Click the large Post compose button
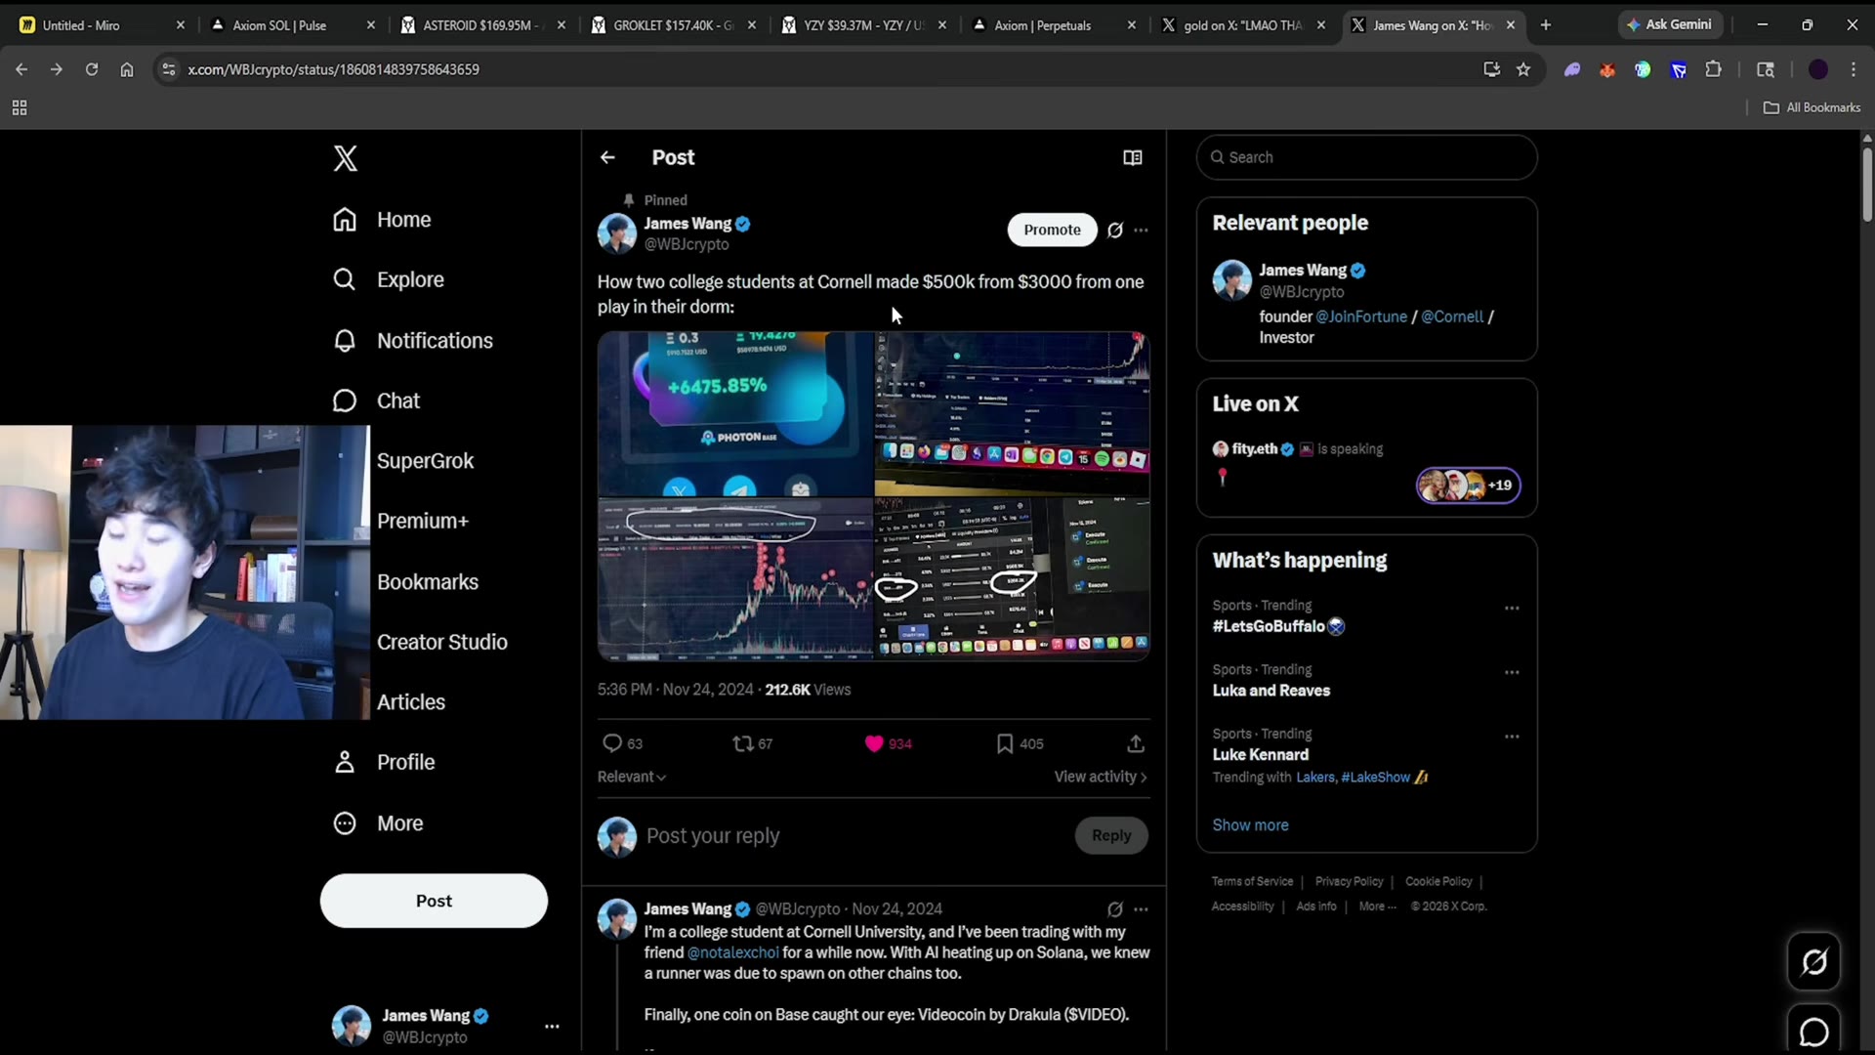 pos(434,901)
